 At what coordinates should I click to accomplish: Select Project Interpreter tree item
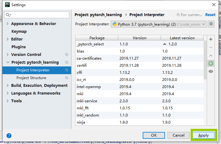click(37, 70)
